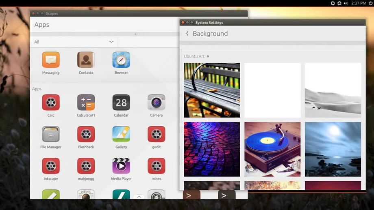Viewport: 374px width, 210px height.
Task: Launch the Contacts app
Action: coord(86,60)
